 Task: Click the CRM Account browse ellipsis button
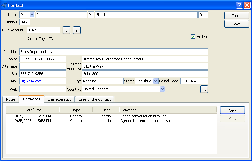(x=66, y=30)
